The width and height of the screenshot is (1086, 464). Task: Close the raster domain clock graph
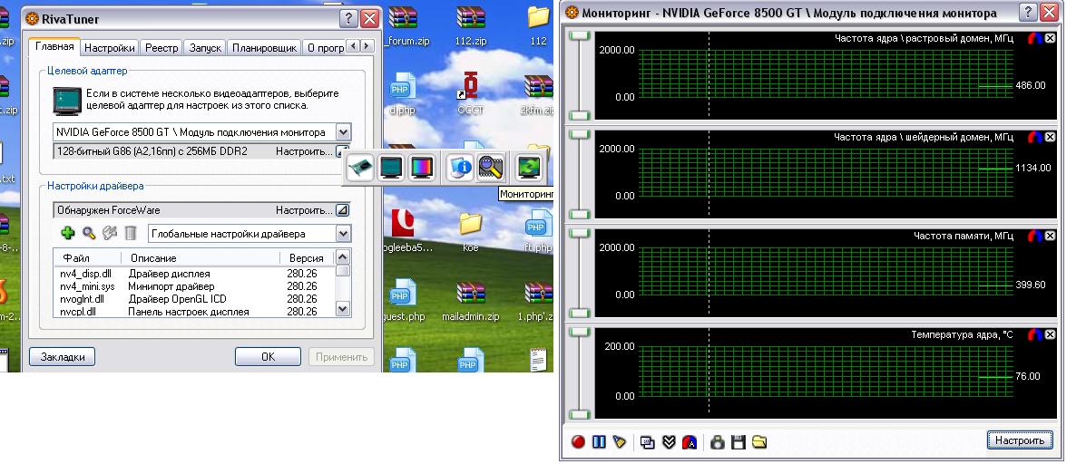(1050, 38)
